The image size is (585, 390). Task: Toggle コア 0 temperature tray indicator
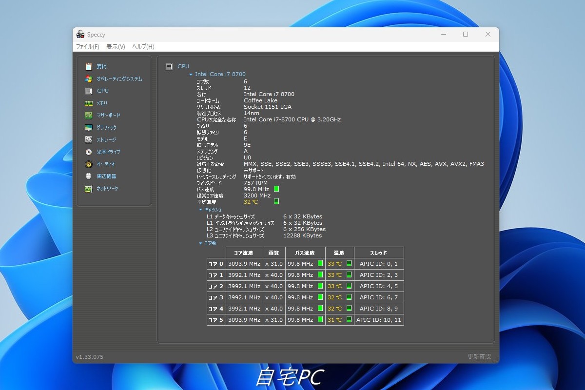pos(349,264)
